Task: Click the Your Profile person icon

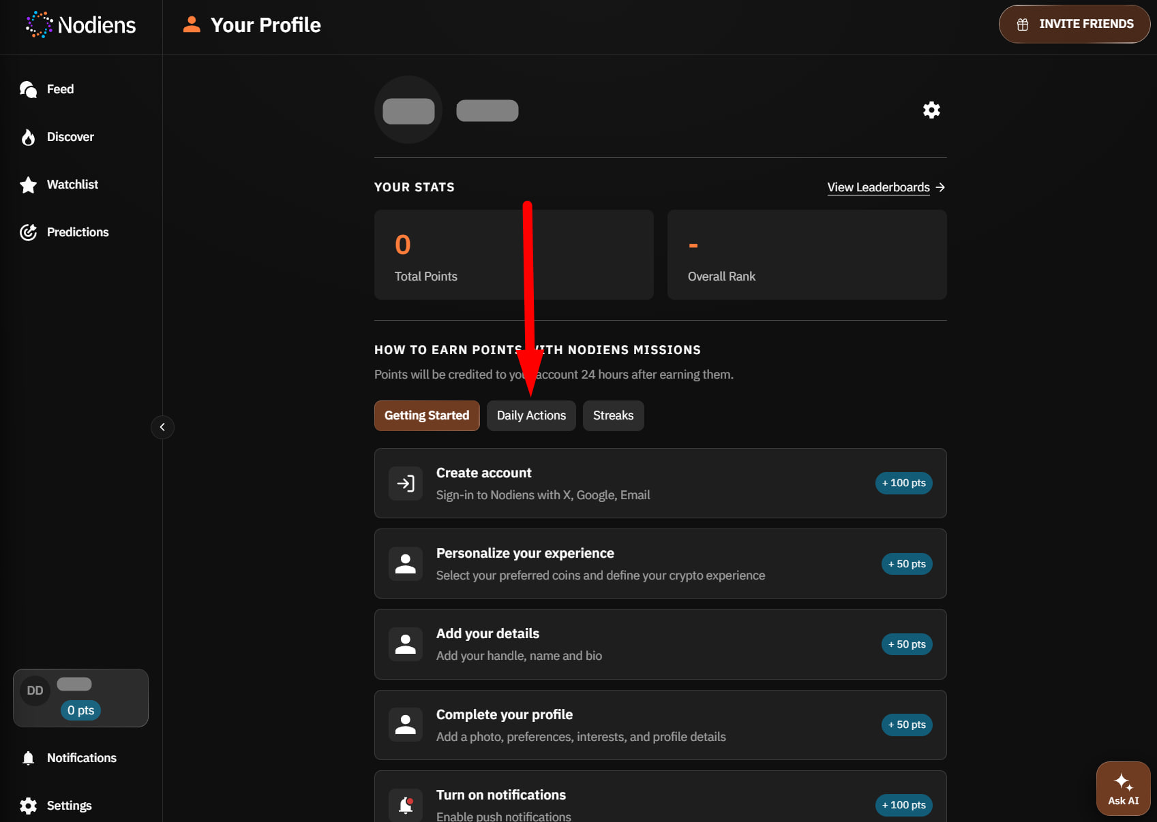Action: [192, 25]
